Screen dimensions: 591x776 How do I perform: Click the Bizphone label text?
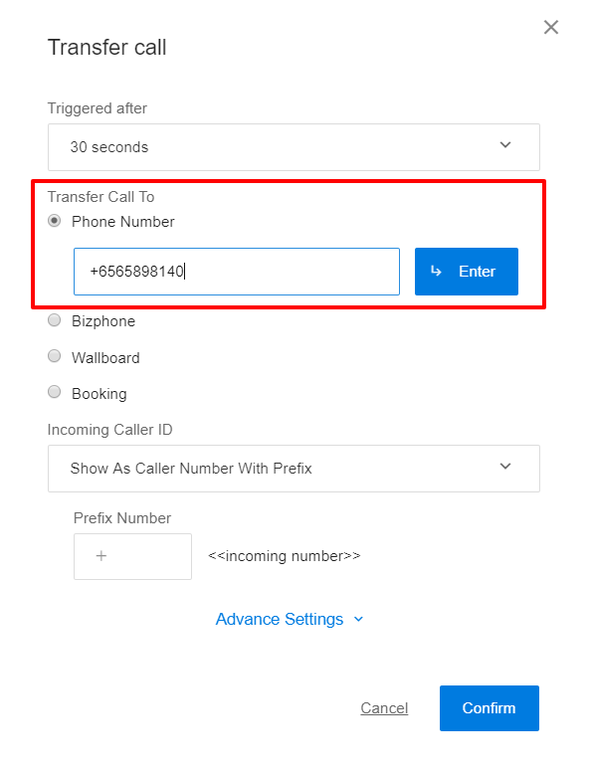[103, 321]
